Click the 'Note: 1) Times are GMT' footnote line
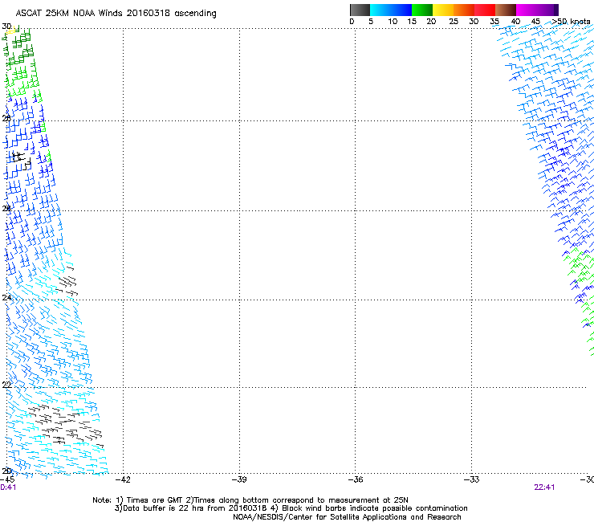594x522 pixels. (x=250, y=500)
